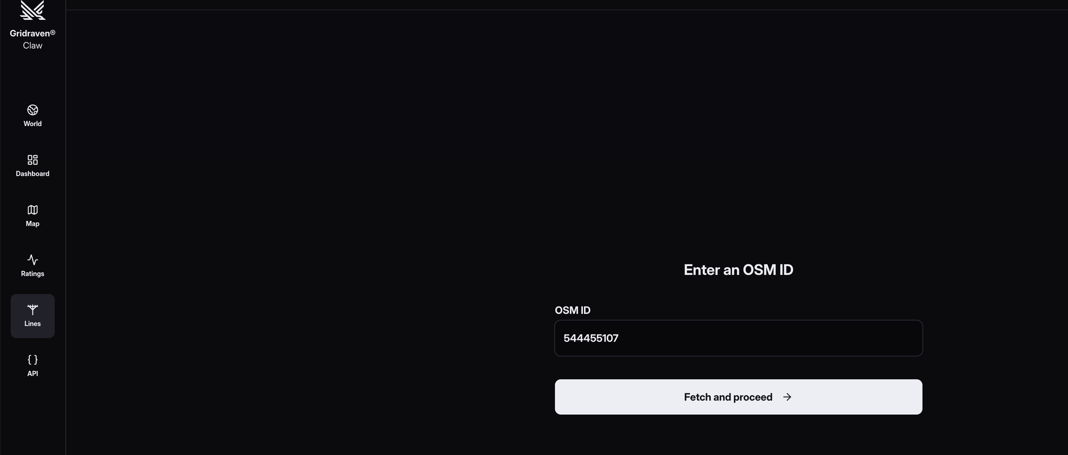The height and width of the screenshot is (455, 1068).
Task: Open the Ratings sidebar label
Action: click(x=33, y=274)
